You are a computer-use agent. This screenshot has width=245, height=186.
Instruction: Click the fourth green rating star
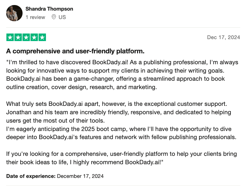(x=34, y=37)
